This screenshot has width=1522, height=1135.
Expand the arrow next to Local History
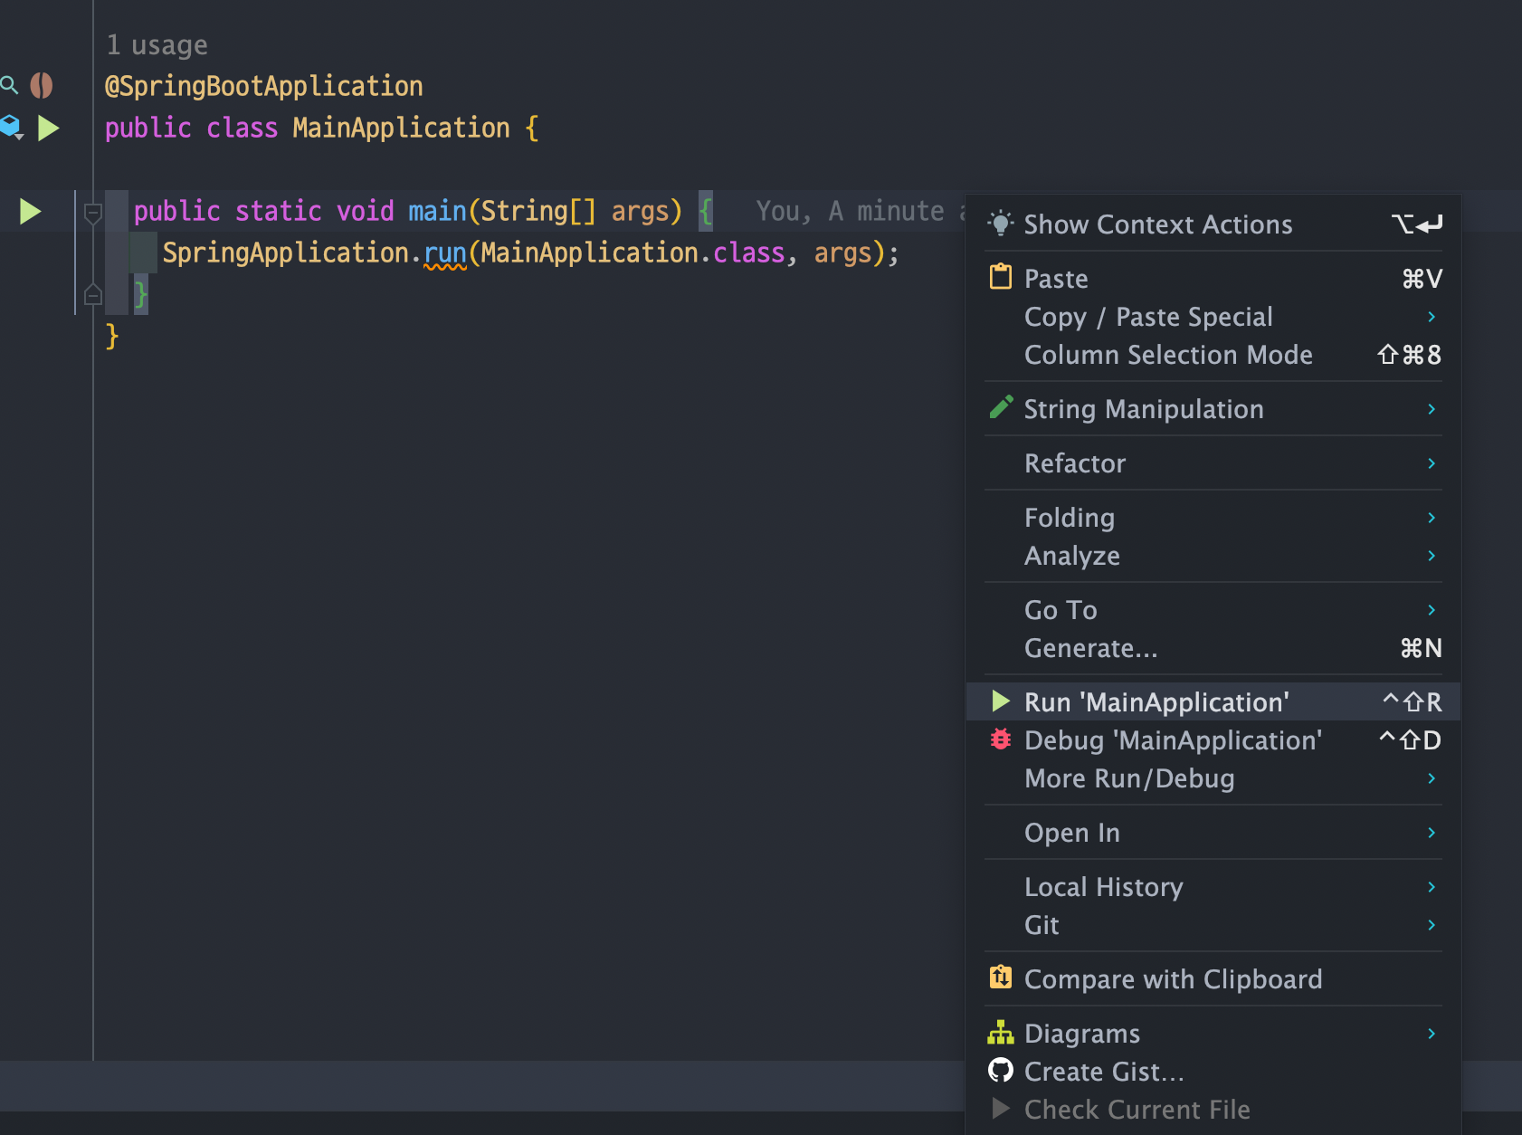tap(1432, 887)
